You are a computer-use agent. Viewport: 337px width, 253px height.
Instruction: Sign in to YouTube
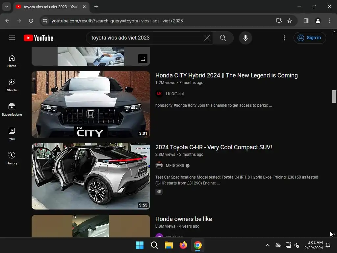click(309, 38)
